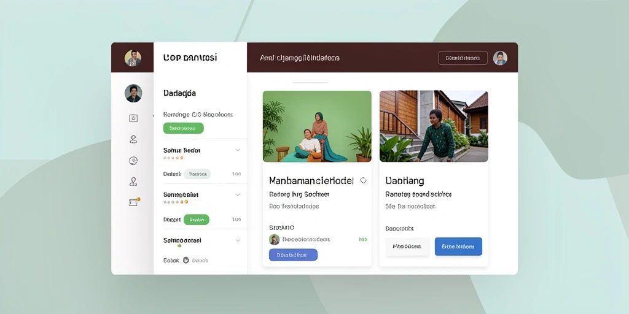
Task: Click the square dashboard icon in sidebar
Action: pyautogui.click(x=133, y=118)
